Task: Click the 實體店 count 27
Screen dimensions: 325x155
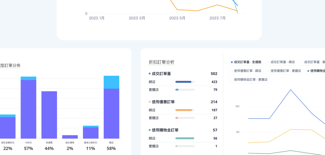Action: click(x=215, y=118)
